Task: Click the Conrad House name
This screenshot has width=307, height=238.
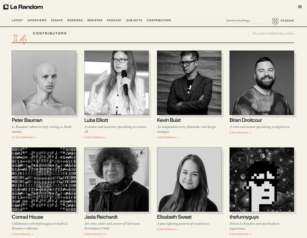Action: [x=28, y=217]
